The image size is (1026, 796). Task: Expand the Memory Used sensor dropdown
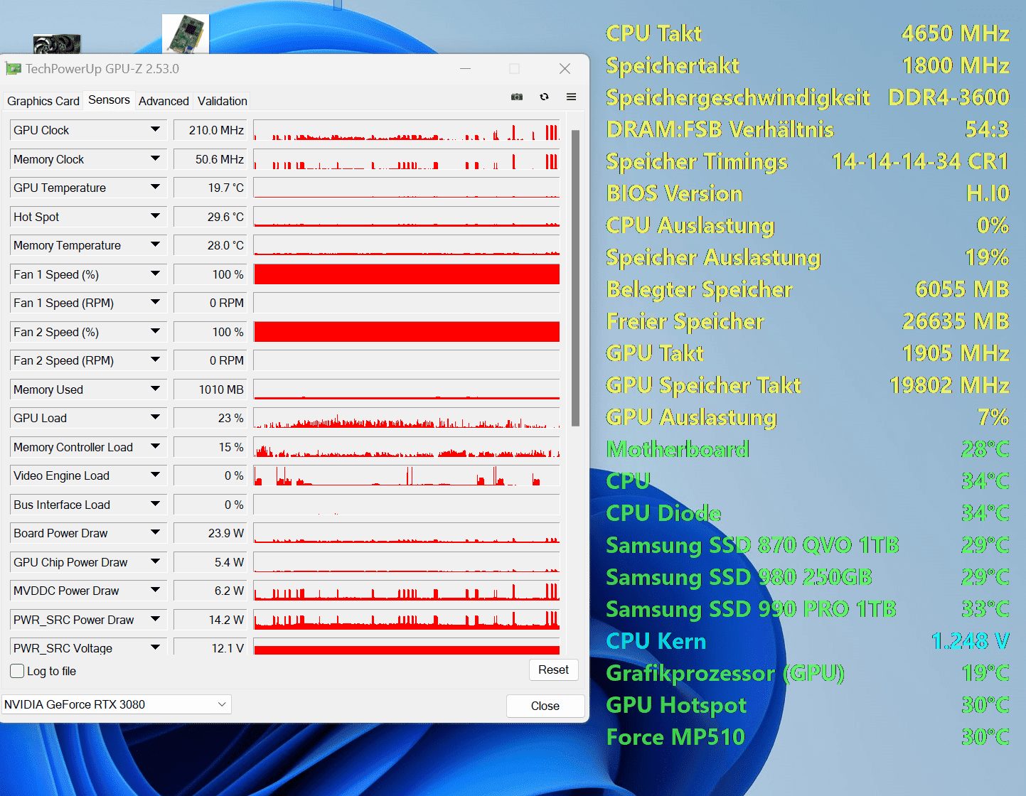(155, 389)
